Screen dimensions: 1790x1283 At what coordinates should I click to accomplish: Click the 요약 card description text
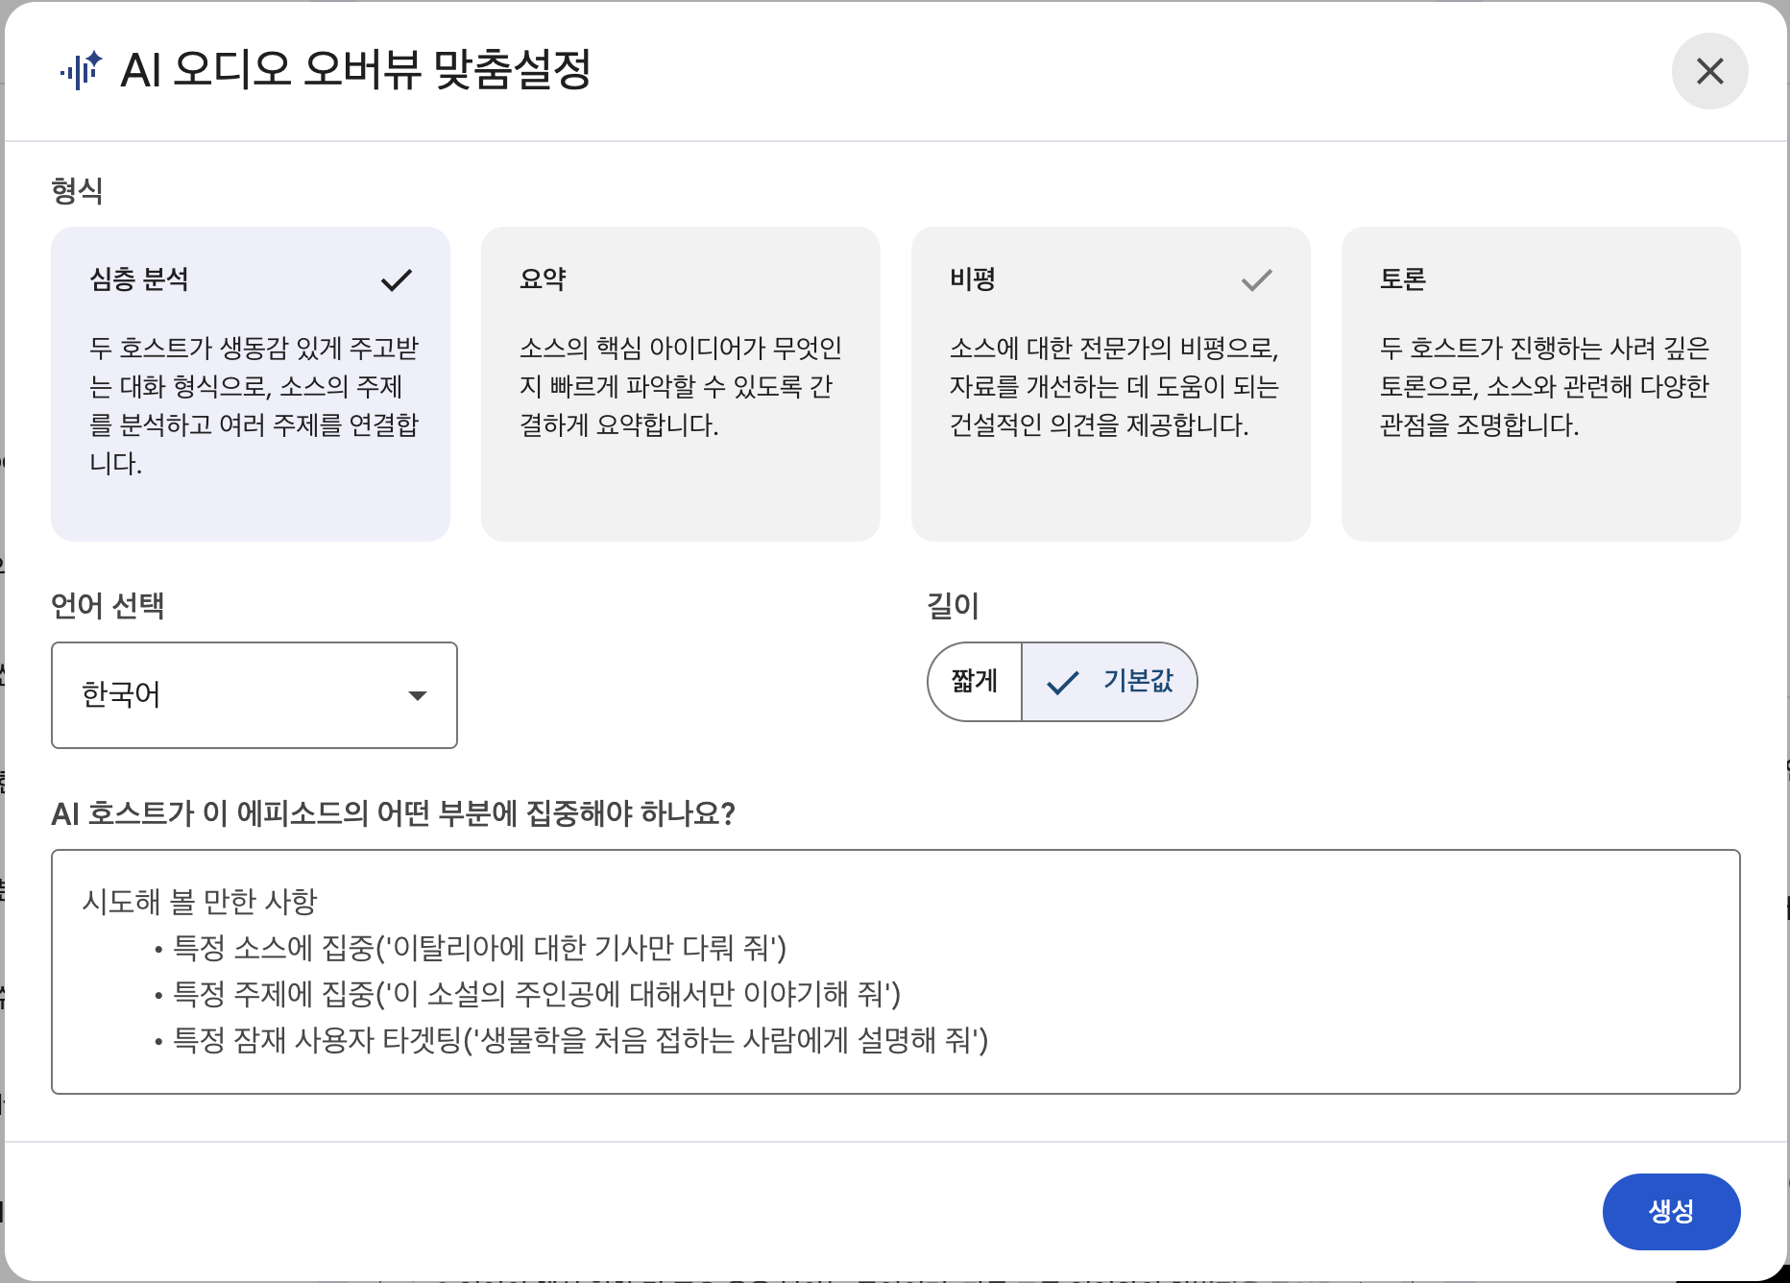click(x=680, y=386)
